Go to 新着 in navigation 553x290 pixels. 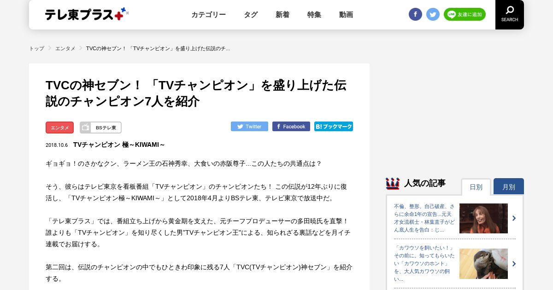coord(282,15)
